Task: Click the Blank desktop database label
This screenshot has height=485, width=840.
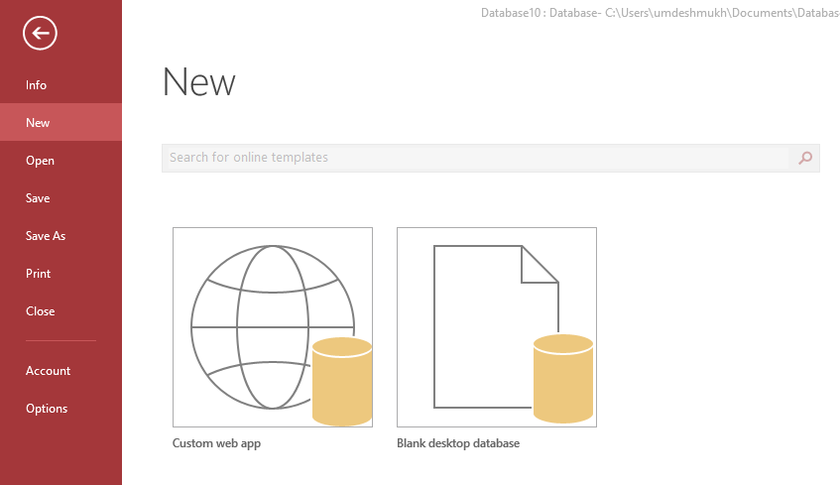Action: click(x=458, y=443)
